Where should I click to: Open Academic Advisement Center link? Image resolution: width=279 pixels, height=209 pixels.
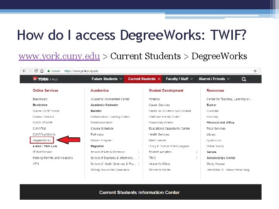(x=110, y=99)
